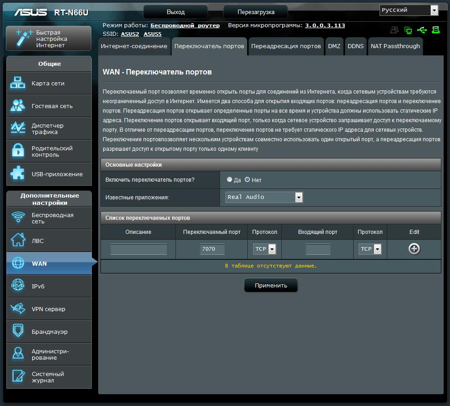Open Карта сети menu item

[x=49, y=83]
